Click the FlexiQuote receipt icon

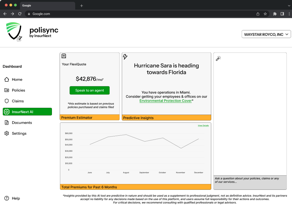pyautogui.click(x=64, y=56)
